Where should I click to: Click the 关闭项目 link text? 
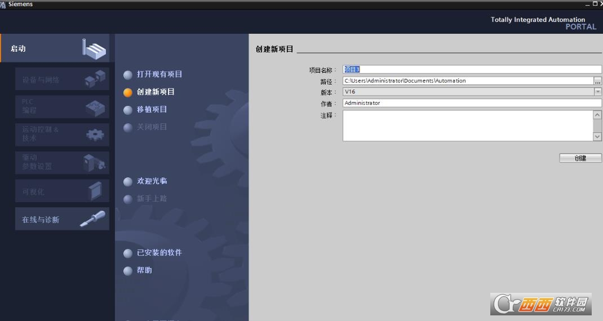click(152, 127)
